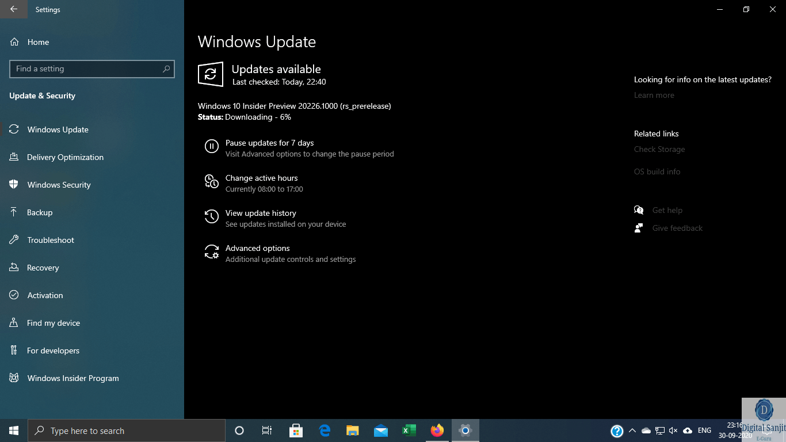Show hidden system tray icons
The image size is (786, 442).
tap(632, 430)
